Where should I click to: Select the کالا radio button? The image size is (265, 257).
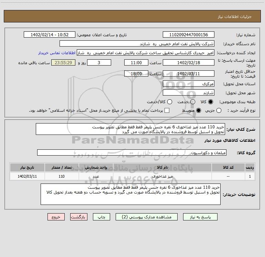pyautogui.click(x=211, y=102)
